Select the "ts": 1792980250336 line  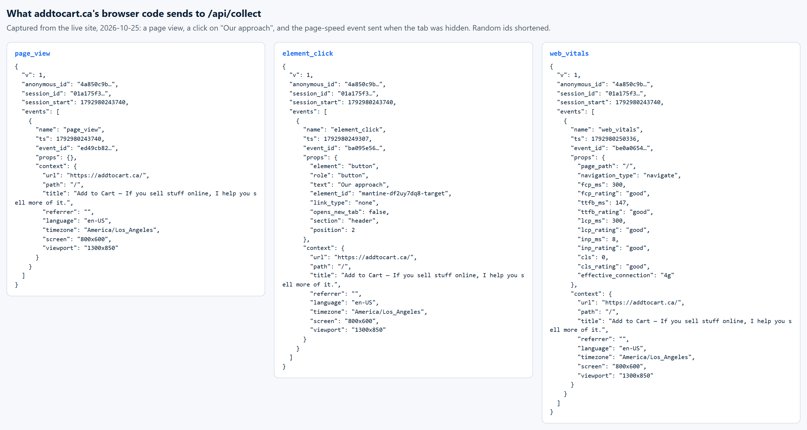coord(605,139)
